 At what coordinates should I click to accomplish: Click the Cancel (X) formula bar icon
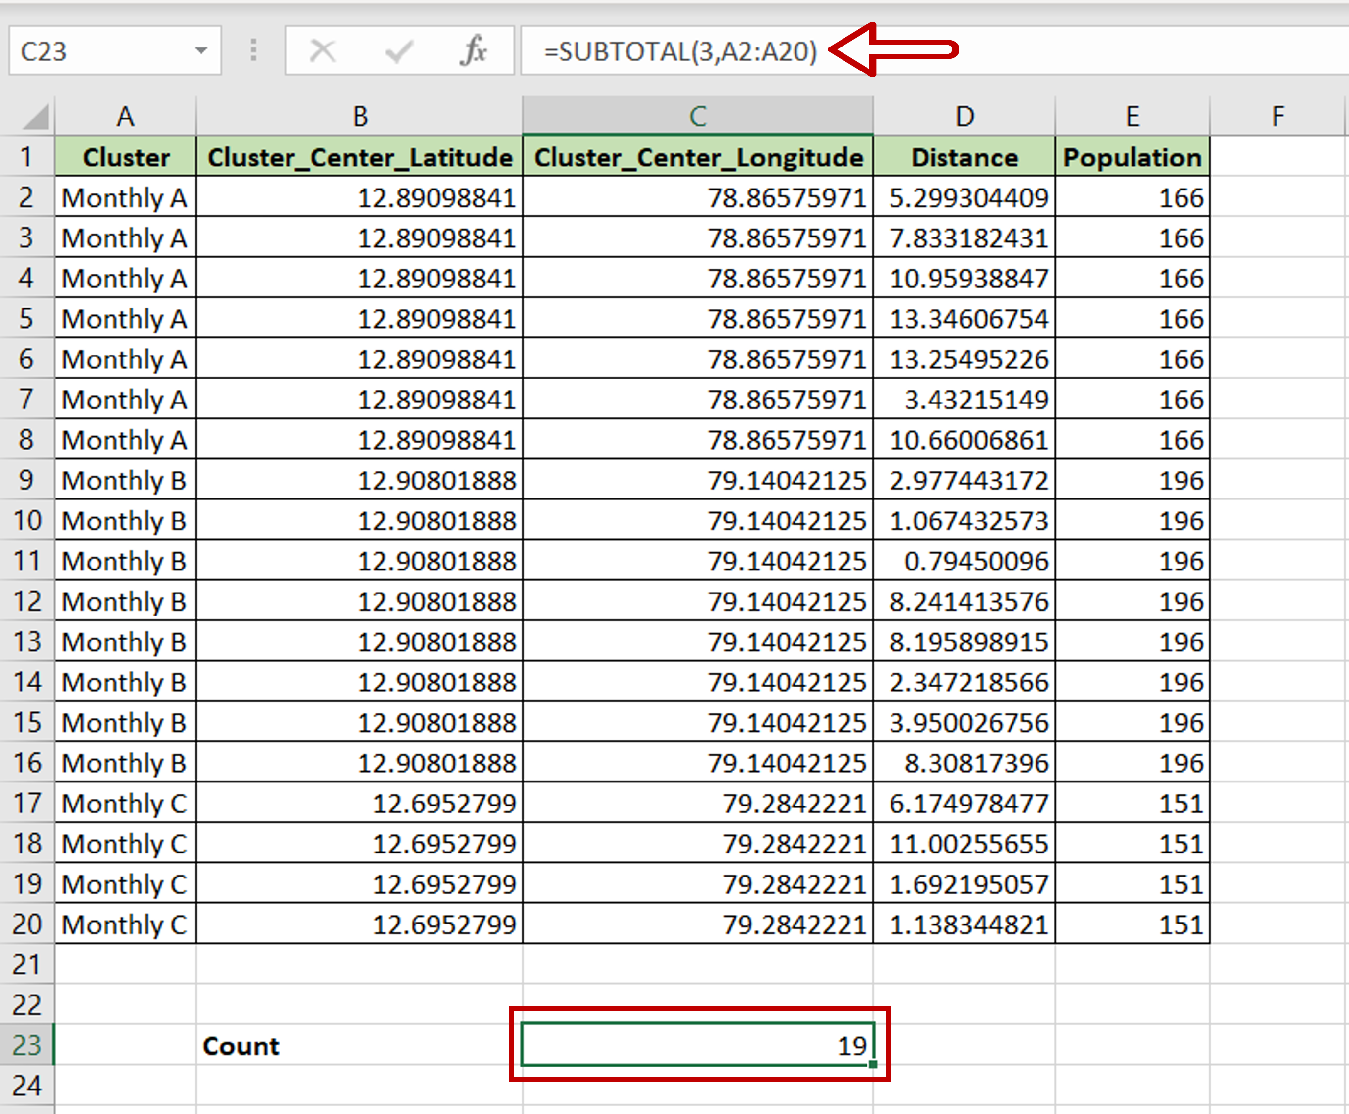click(322, 51)
